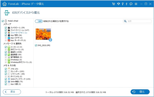Click the App ビデオ clapperboard icon
The image size is (154, 97).
click(x=9, y=38)
